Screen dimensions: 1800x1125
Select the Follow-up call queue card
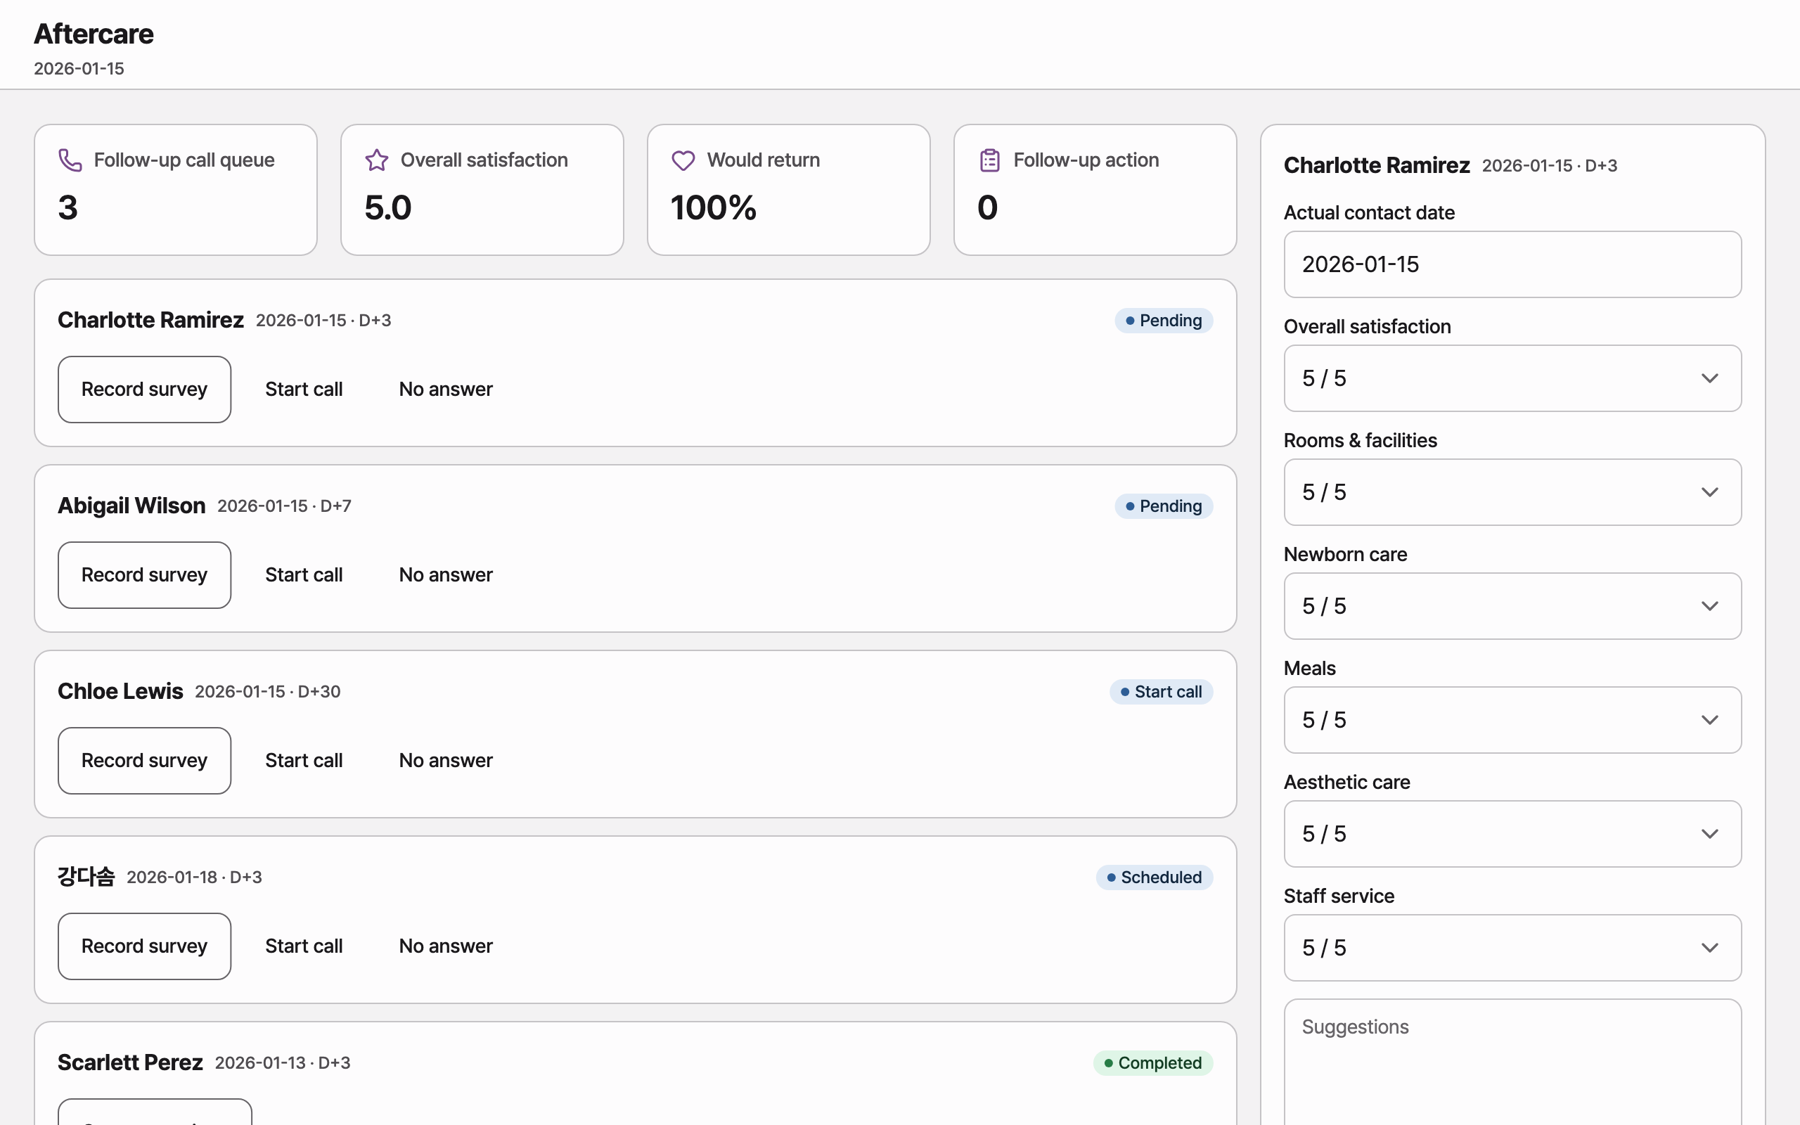(x=176, y=190)
